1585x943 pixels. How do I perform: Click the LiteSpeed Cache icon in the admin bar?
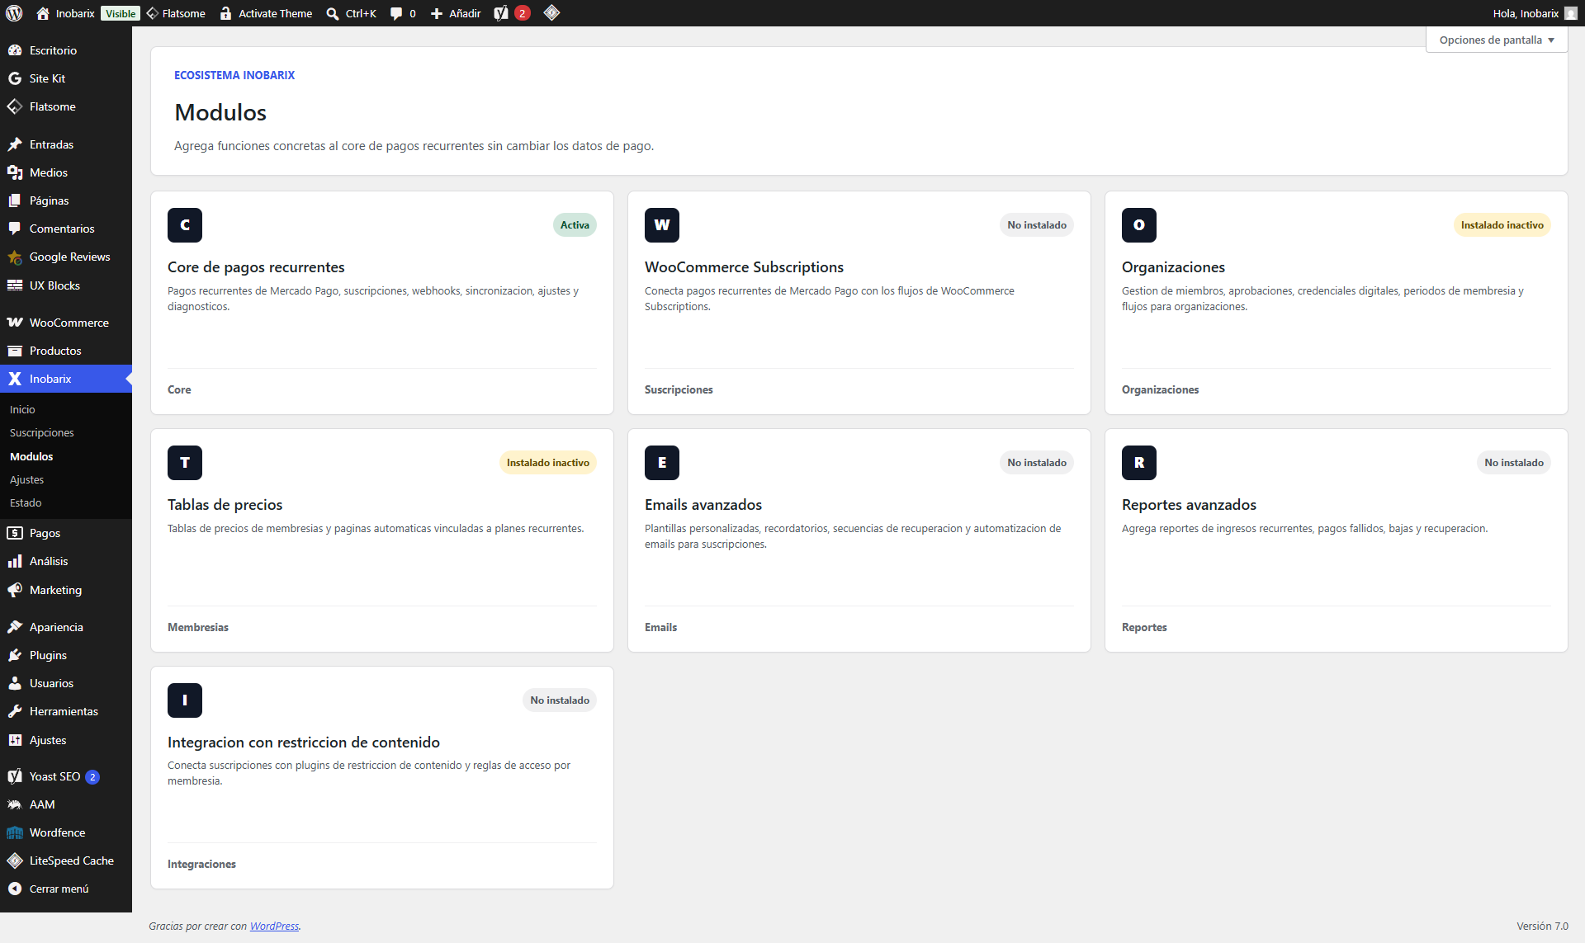[x=551, y=12]
